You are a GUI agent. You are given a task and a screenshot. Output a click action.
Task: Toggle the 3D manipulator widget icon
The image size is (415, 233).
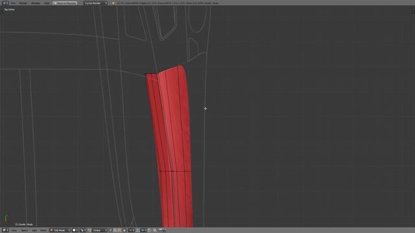(x=89, y=230)
